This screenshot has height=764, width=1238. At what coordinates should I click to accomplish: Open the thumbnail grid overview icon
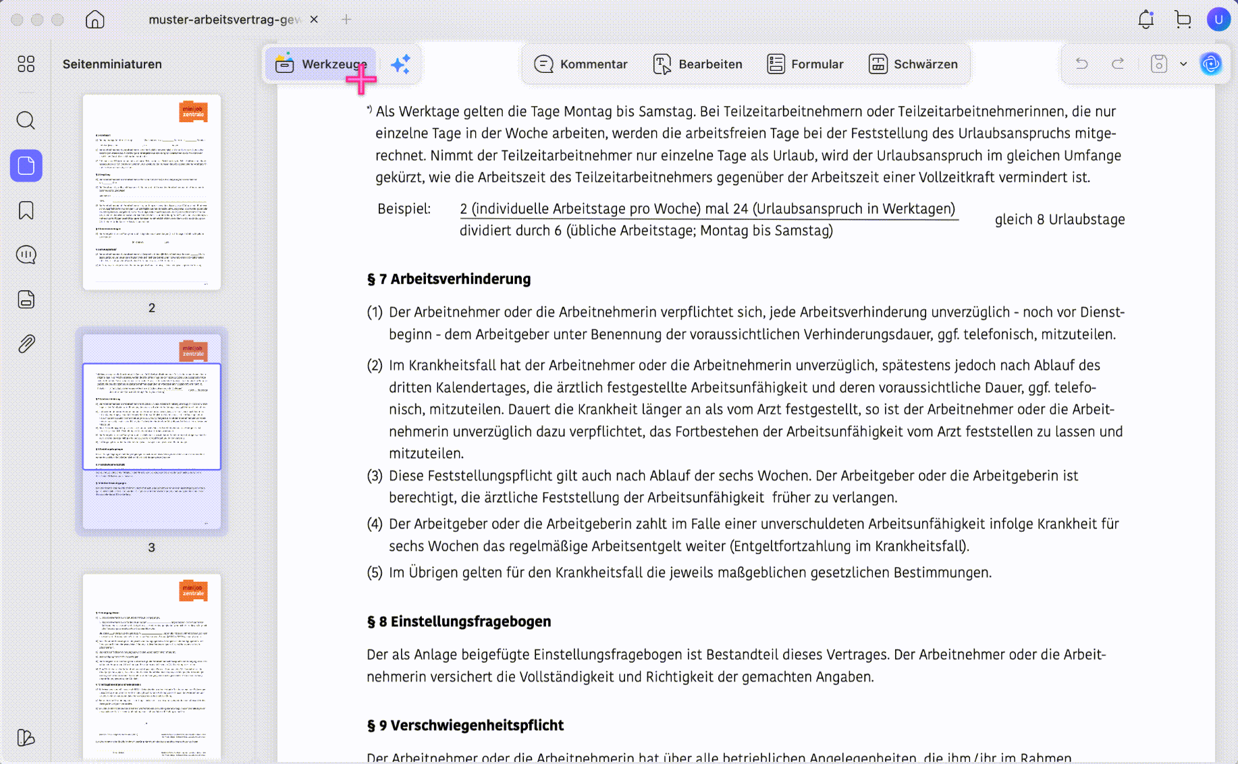[x=26, y=64]
